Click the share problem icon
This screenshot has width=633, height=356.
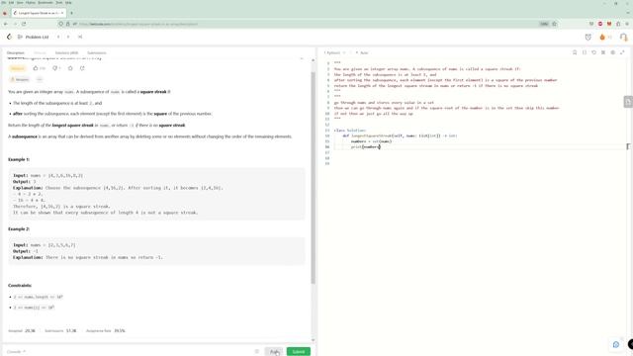point(82,68)
